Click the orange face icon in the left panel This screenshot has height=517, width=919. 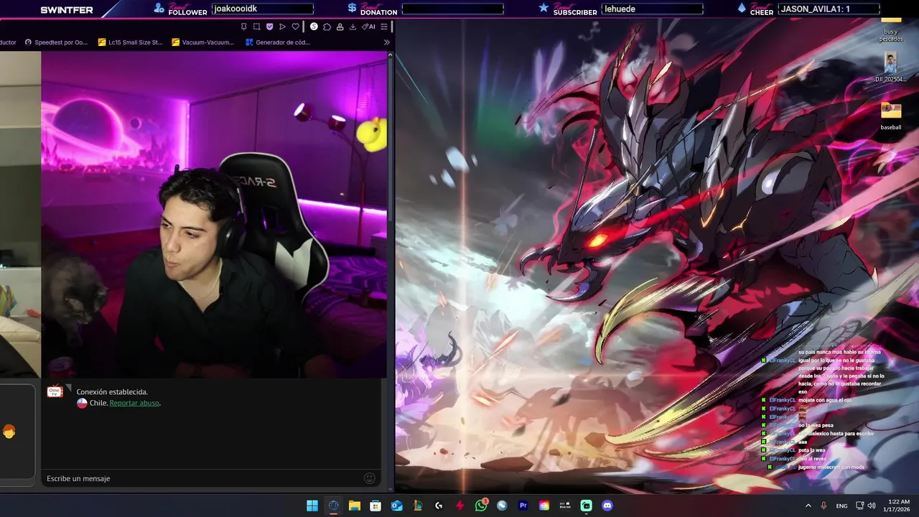point(9,432)
